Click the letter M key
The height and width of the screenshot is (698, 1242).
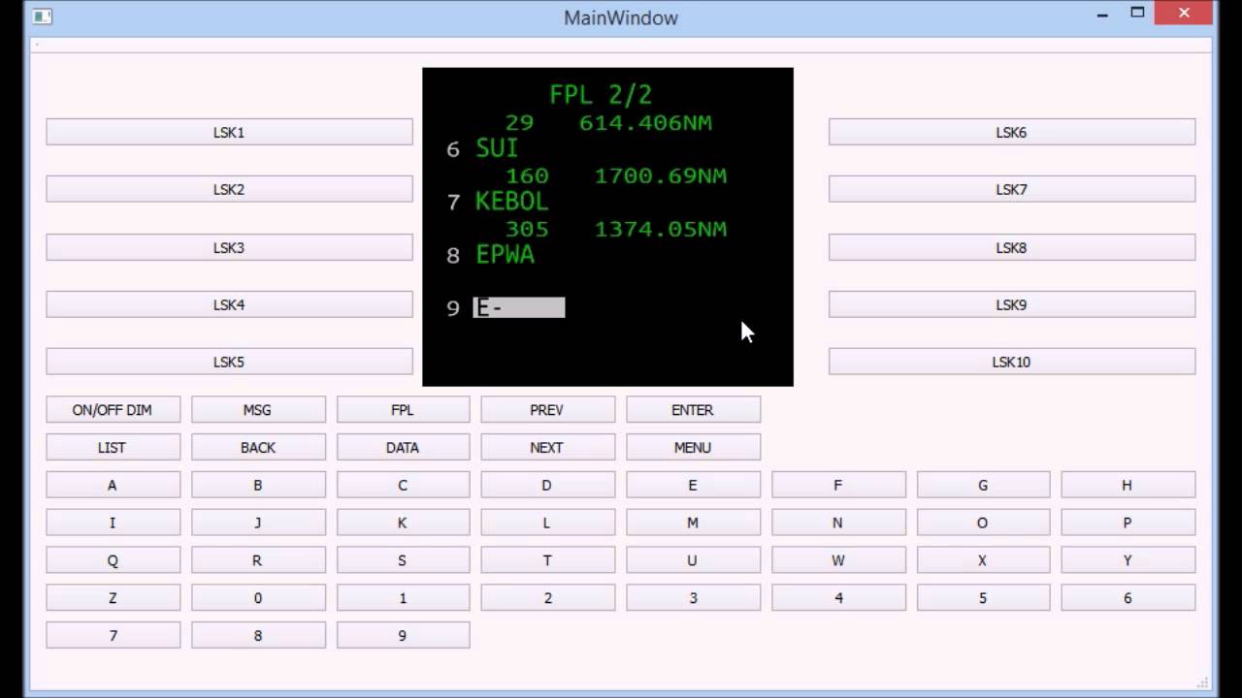tap(693, 523)
